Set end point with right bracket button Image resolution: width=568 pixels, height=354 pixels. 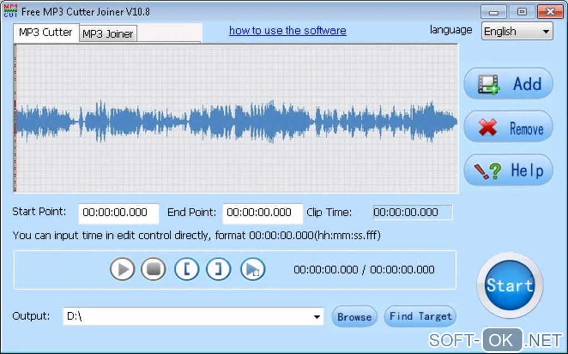[x=218, y=269]
